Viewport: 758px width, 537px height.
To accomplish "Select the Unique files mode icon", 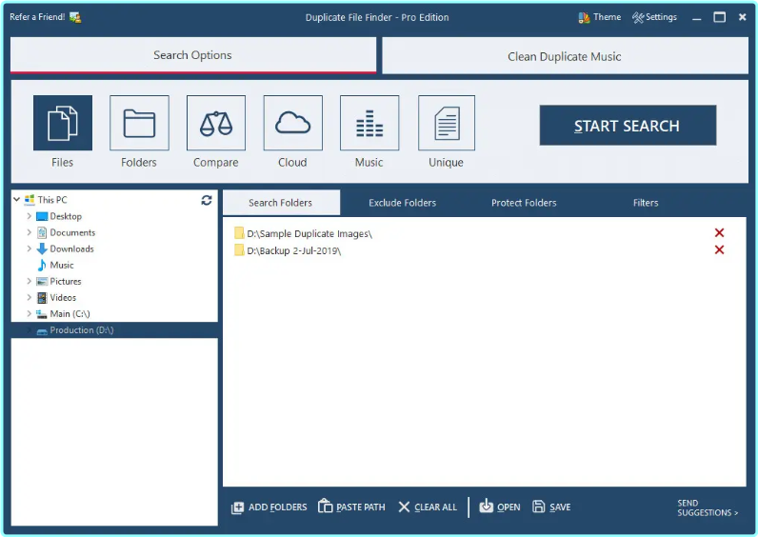I will (447, 123).
